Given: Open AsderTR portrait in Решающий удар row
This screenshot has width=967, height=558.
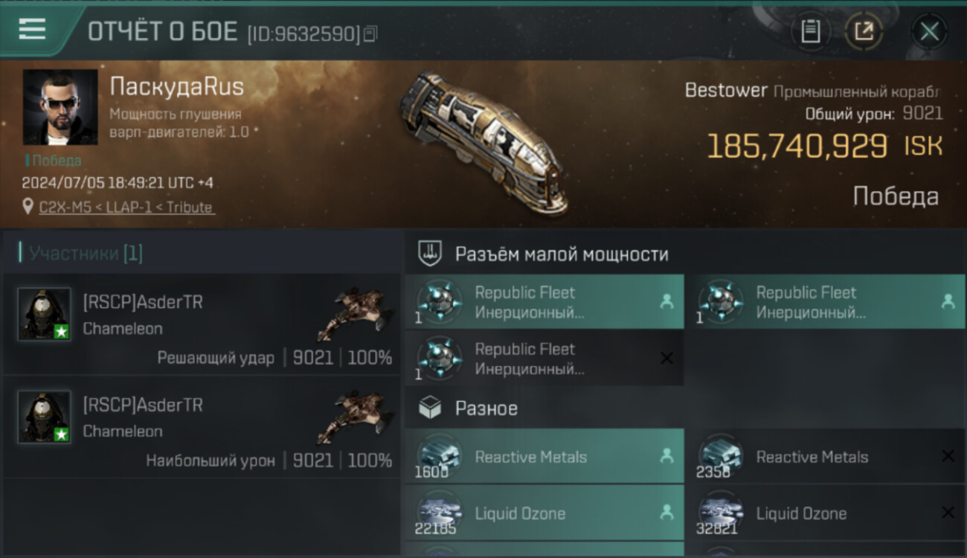Looking at the screenshot, I should tap(45, 314).
